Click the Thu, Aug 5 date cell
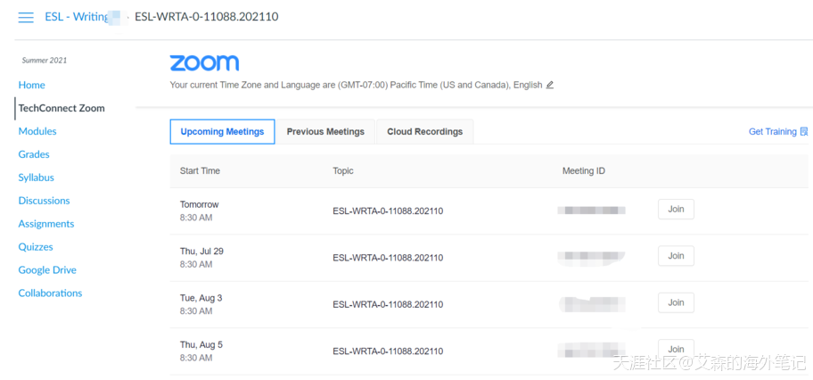Screen dimensions: 813x380 [x=201, y=344]
